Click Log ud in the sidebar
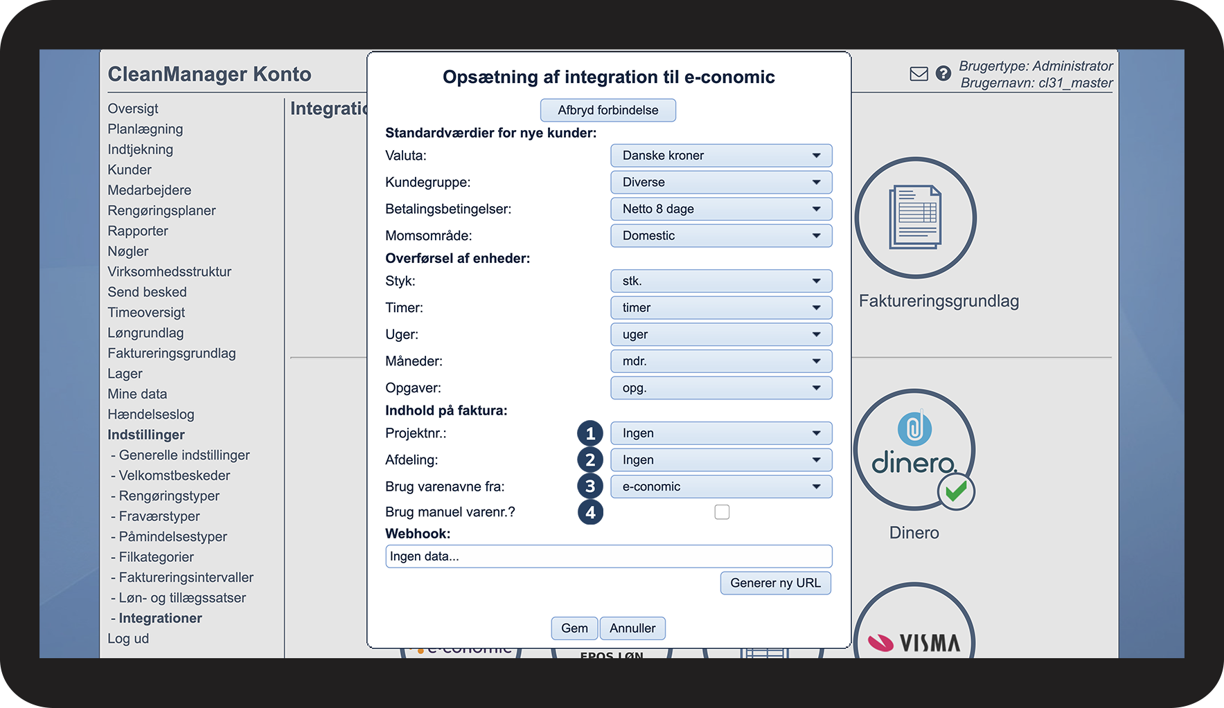The height and width of the screenshot is (708, 1224). [128, 639]
